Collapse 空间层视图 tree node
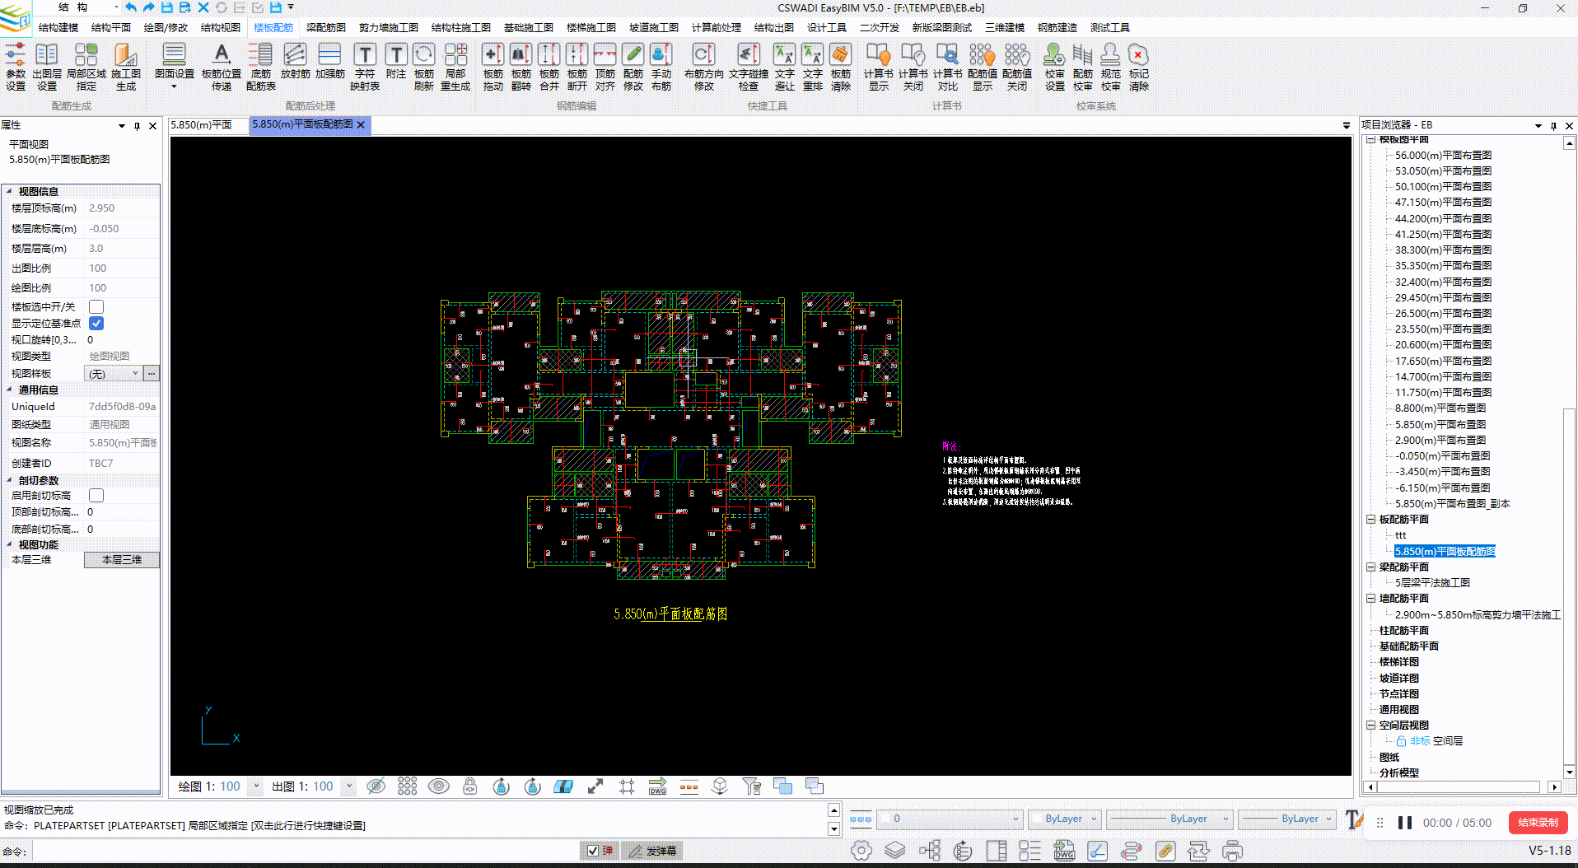Image resolution: width=1578 pixels, height=868 pixels. click(1371, 726)
